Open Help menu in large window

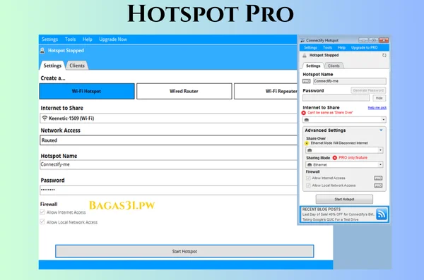tap(88, 39)
